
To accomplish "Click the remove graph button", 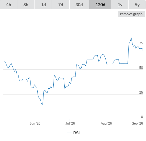I will click(131, 14).
